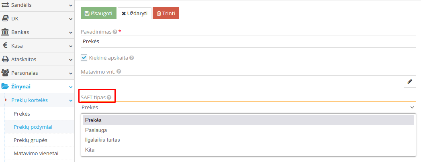
Task: Select Ilgalaikis turtas option in list
Action: (102, 140)
